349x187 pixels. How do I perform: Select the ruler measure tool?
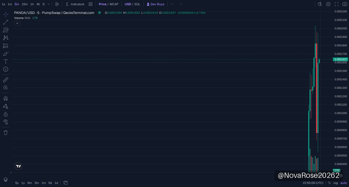6,80
